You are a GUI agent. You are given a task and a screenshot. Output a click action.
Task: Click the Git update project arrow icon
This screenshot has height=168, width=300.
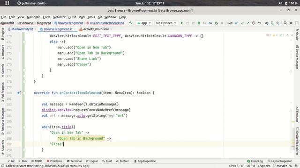tap(236, 23)
